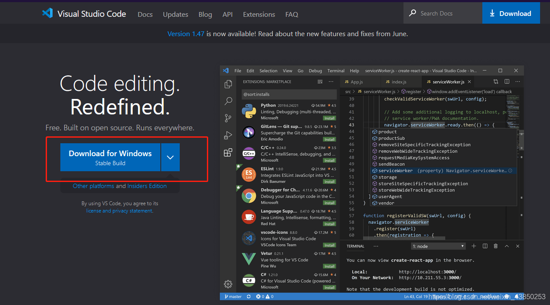Add a new terminal with the plus icon
This screenshot has width=550, height=305.
474,246
